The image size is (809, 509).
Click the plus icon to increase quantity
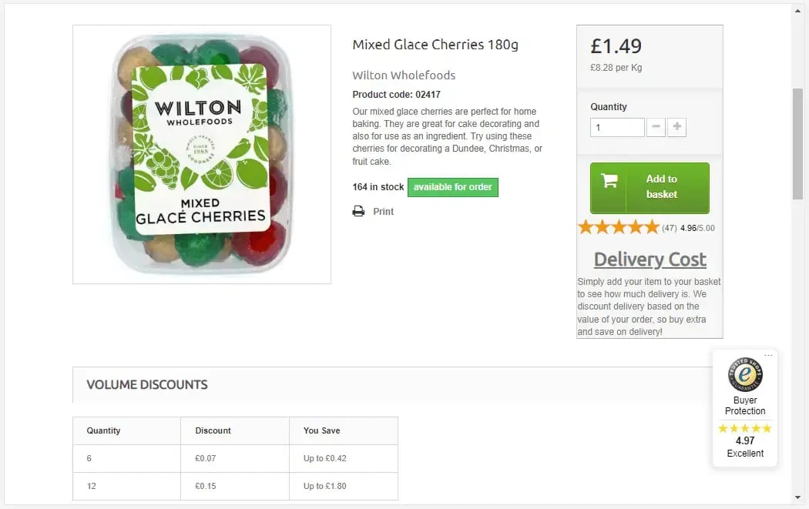676,127
